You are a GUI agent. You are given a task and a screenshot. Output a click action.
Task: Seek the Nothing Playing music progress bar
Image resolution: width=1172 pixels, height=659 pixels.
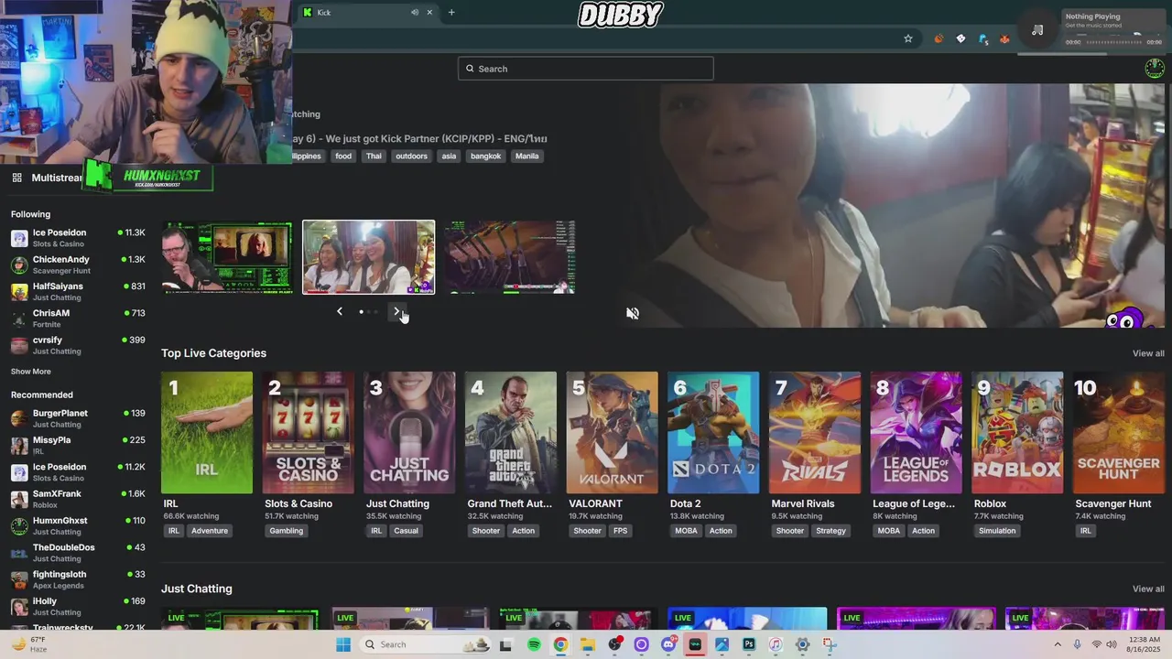(1112, 42)
